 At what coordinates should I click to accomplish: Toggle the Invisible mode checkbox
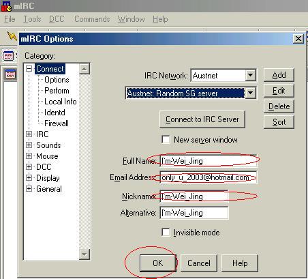[x=166, y=233]
